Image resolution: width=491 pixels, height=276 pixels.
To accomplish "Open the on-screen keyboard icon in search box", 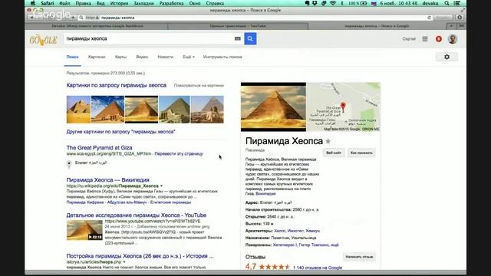I will click(238, 39).
